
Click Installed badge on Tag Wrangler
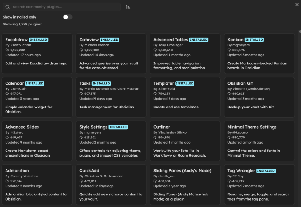pos(266,171)
